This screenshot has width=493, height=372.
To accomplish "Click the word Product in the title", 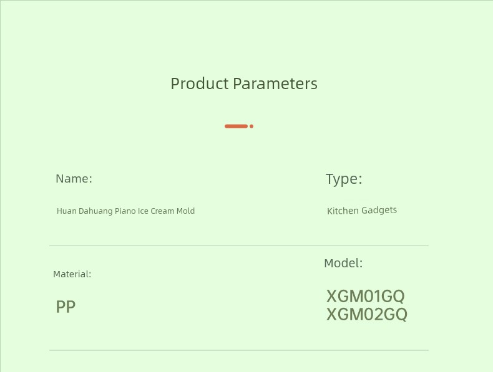I will tap(200, 84).
